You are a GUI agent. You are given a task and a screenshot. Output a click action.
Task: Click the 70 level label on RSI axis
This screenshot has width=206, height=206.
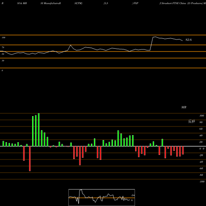tap(3, 47)
